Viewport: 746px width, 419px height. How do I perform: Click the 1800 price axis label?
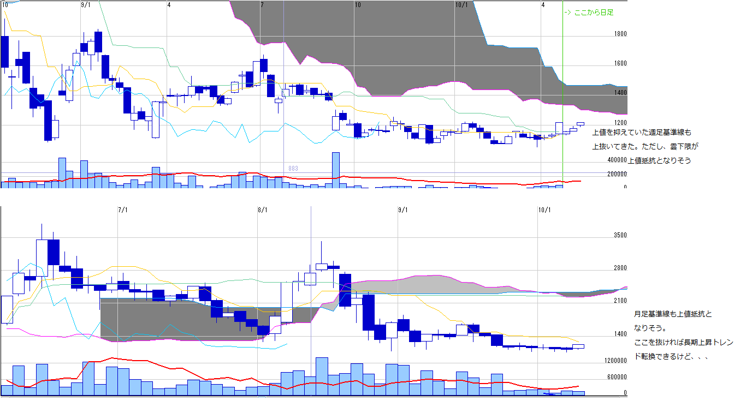[620, 34]
